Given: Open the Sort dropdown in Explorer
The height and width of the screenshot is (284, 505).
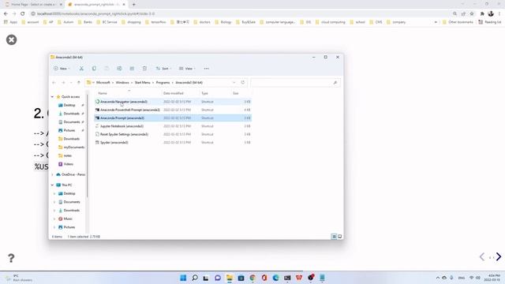Looking at the screenshot, I should click(163, 69).
